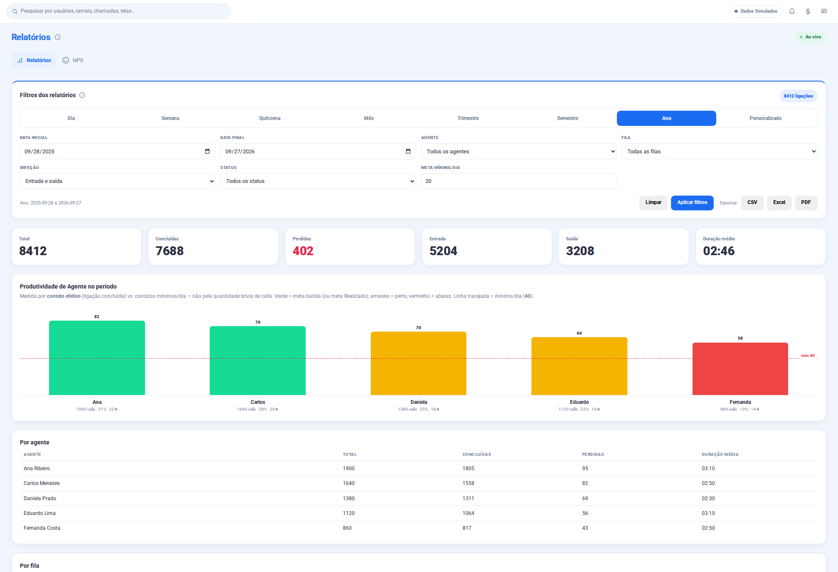Click info icon next to Relatórios title
The image size is (838, 572).
click(58, 37)
